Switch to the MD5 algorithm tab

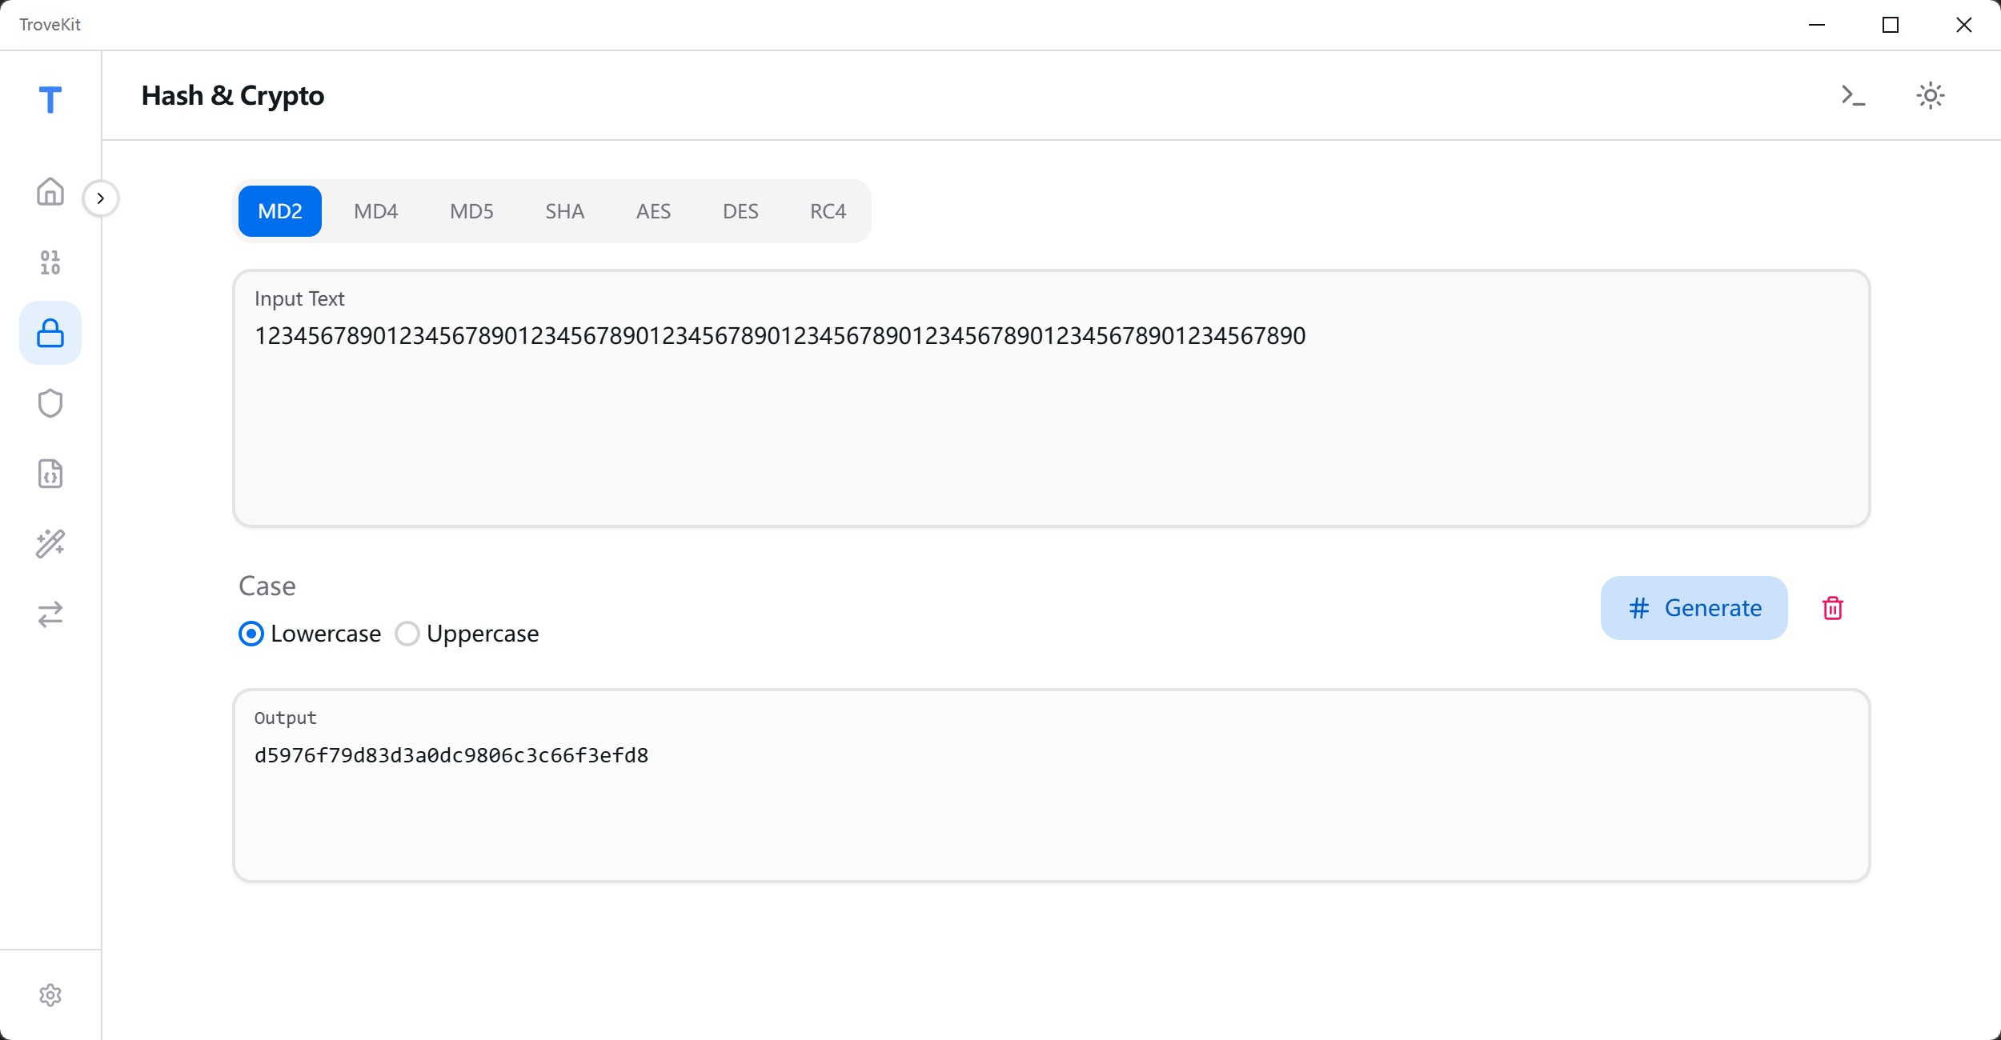coord(471,210)
